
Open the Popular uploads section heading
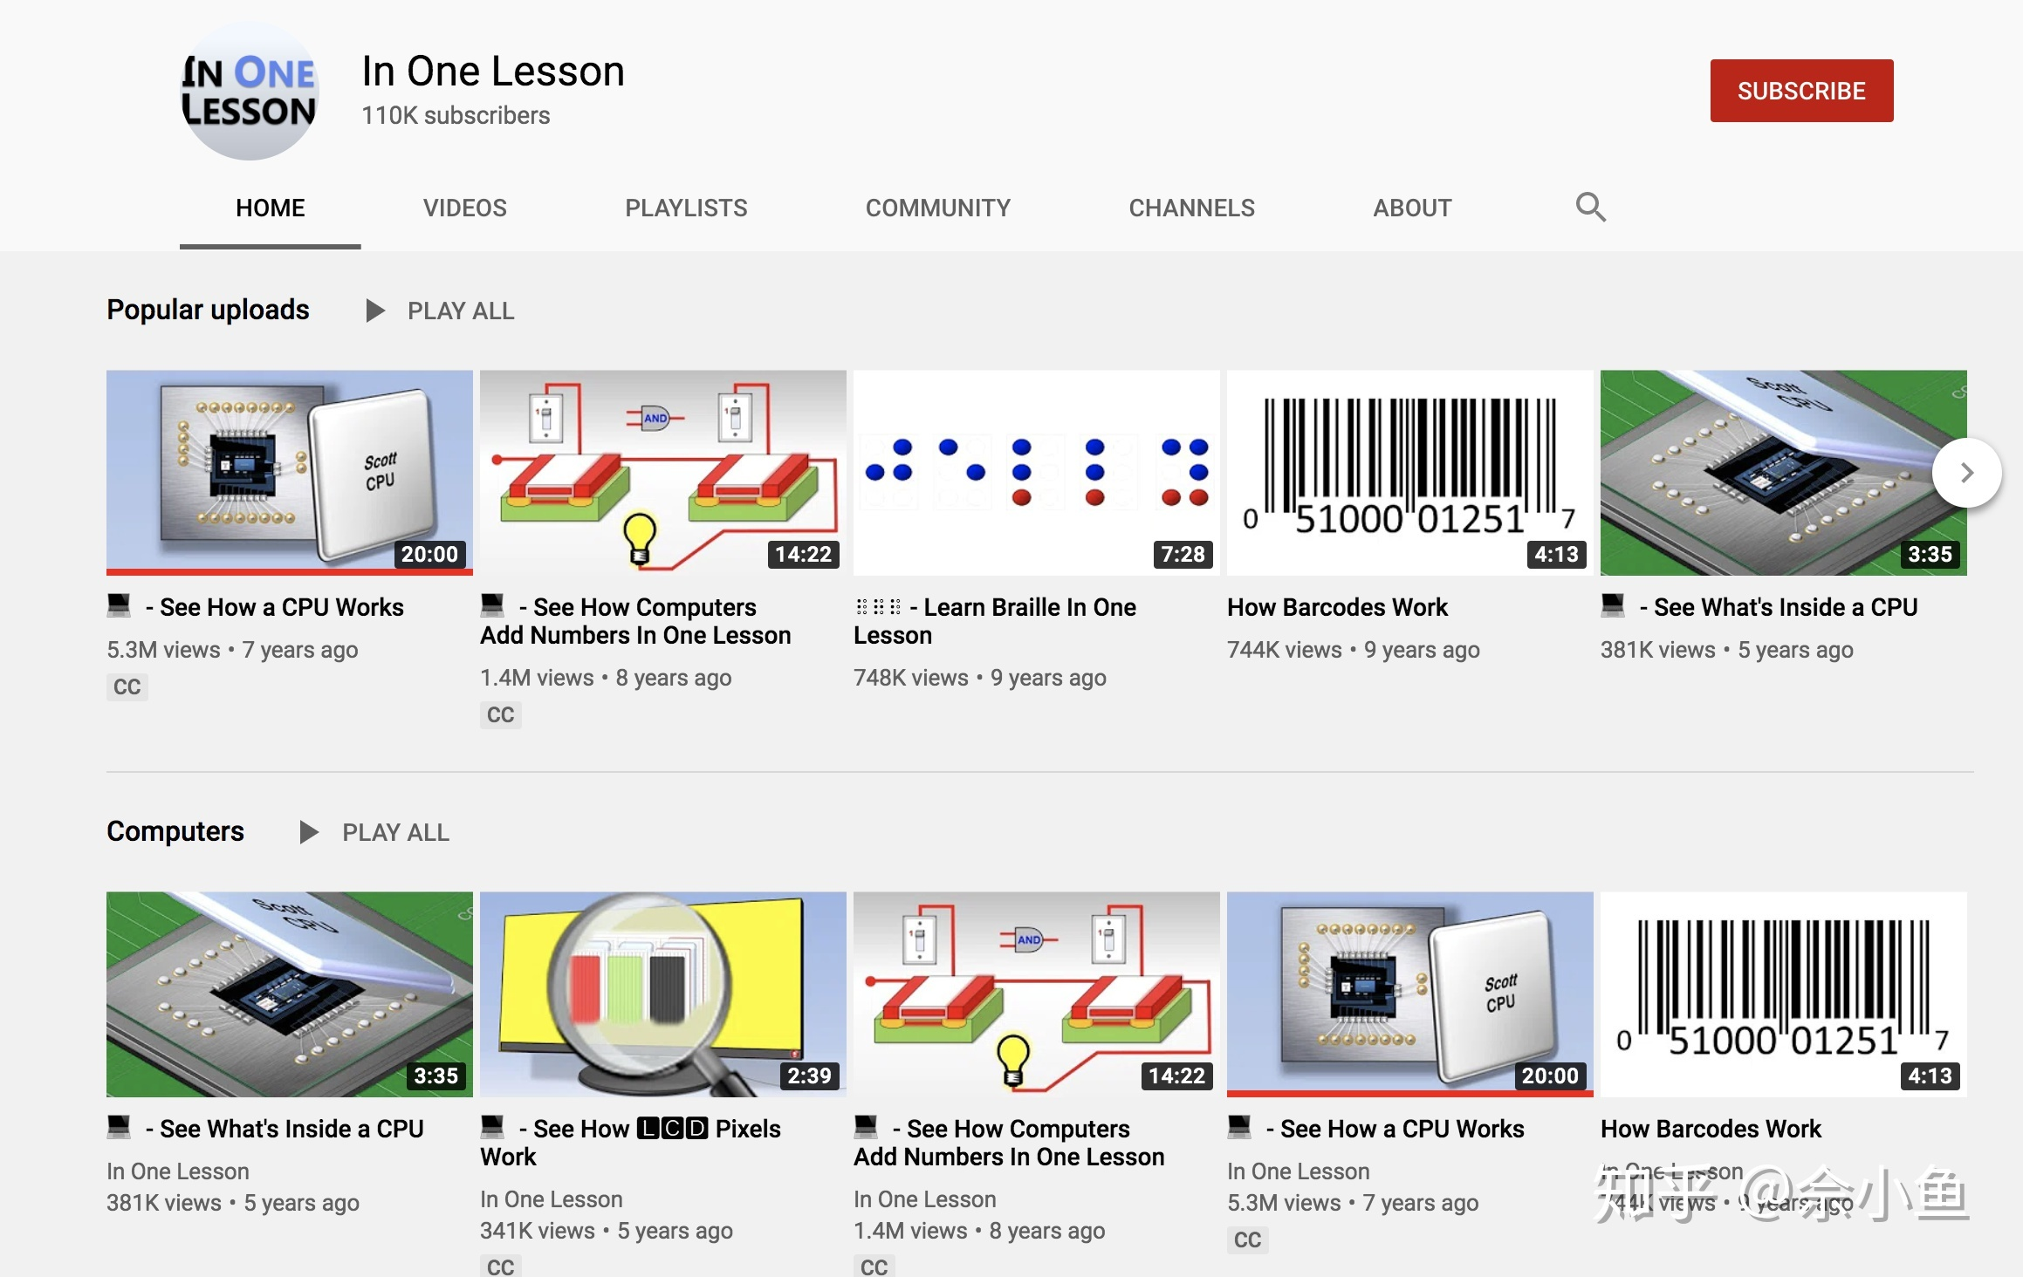coord(208,310)
